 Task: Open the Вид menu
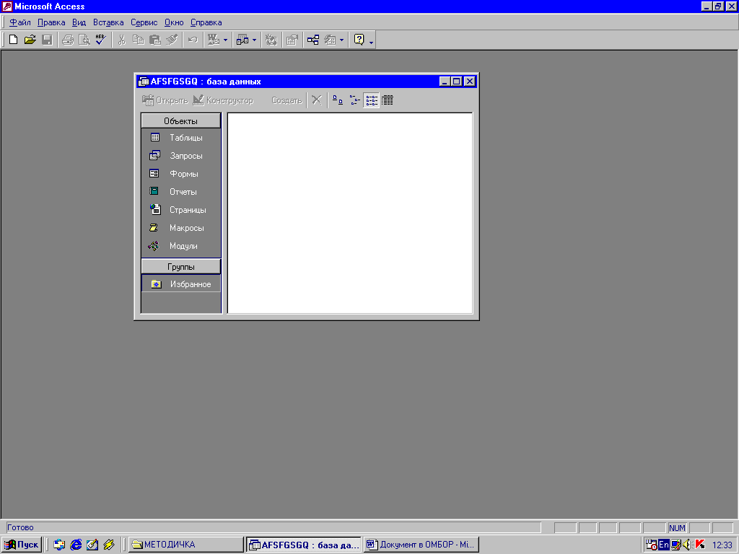tap(79, 22)
